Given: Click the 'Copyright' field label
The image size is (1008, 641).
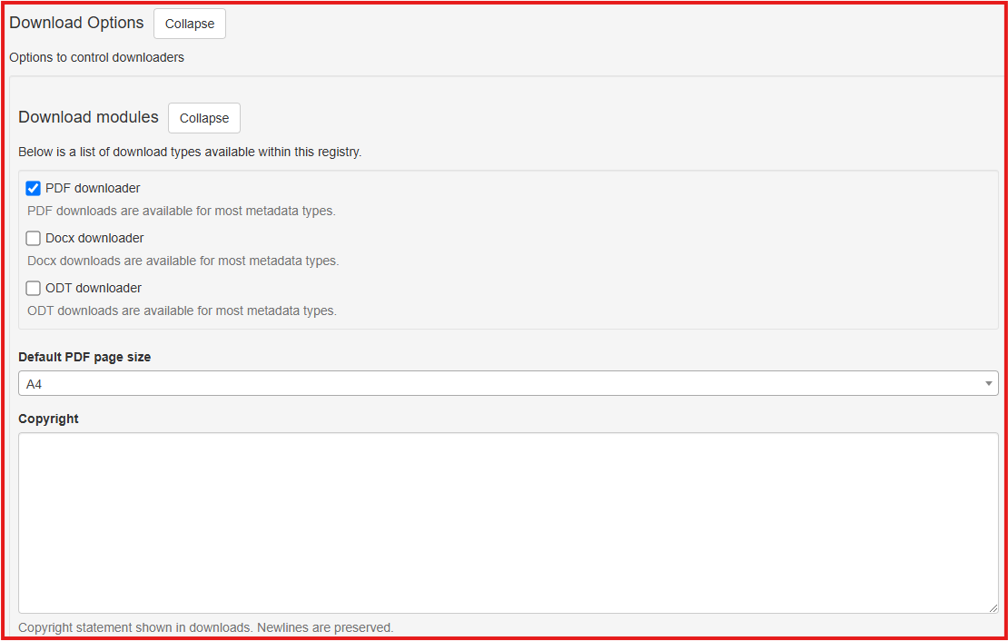Looking at the screenshot, I should tap(48, 419).
